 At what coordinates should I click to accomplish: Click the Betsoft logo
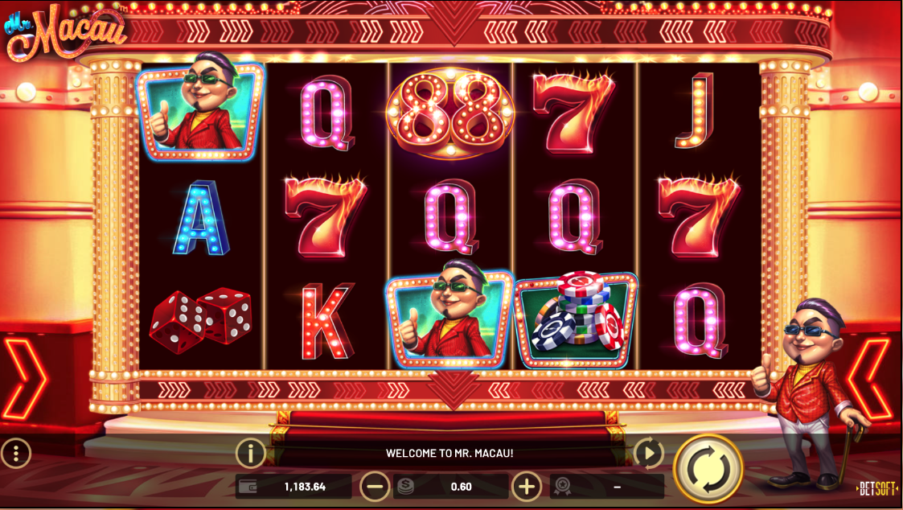[876, 489]
